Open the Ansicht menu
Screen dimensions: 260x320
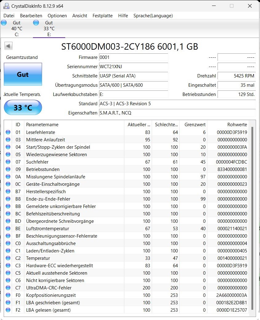[80, 15]
